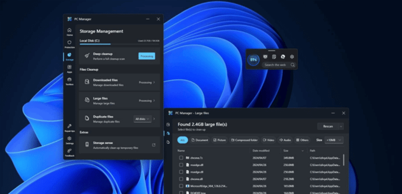Launch Edge from the floating toolbar
This screenshot has width=402, height=194.
pos(283,57)
